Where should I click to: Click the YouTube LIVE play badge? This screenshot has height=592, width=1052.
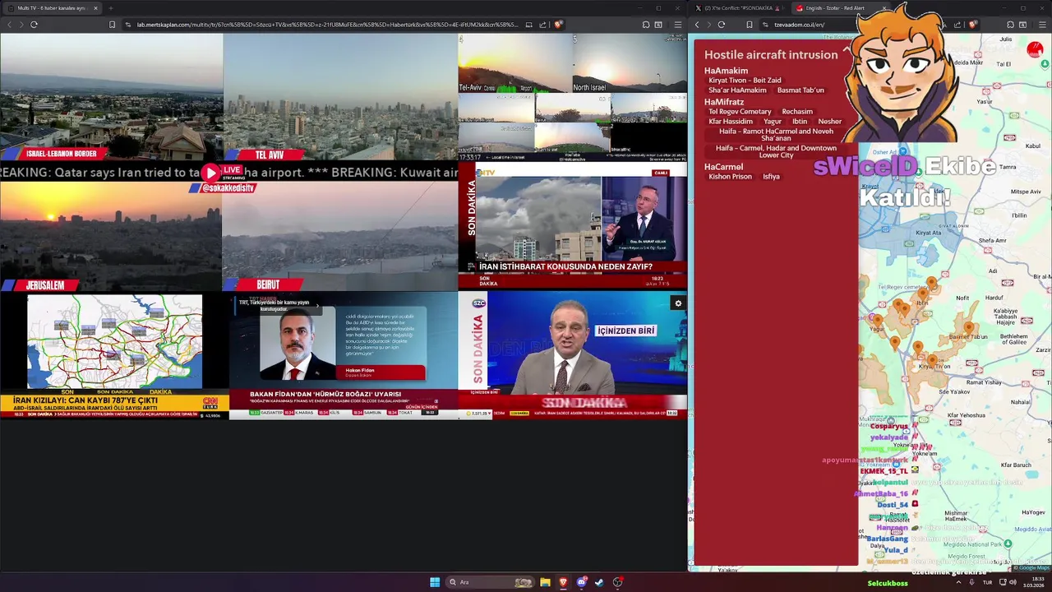tap(211, 173)
